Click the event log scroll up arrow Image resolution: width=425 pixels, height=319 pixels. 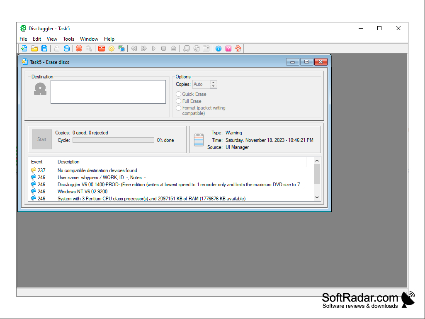click(x=317, y=161)
